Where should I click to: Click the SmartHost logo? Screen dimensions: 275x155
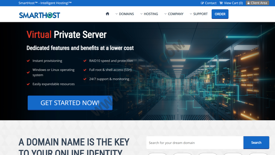tap(39, 15)
